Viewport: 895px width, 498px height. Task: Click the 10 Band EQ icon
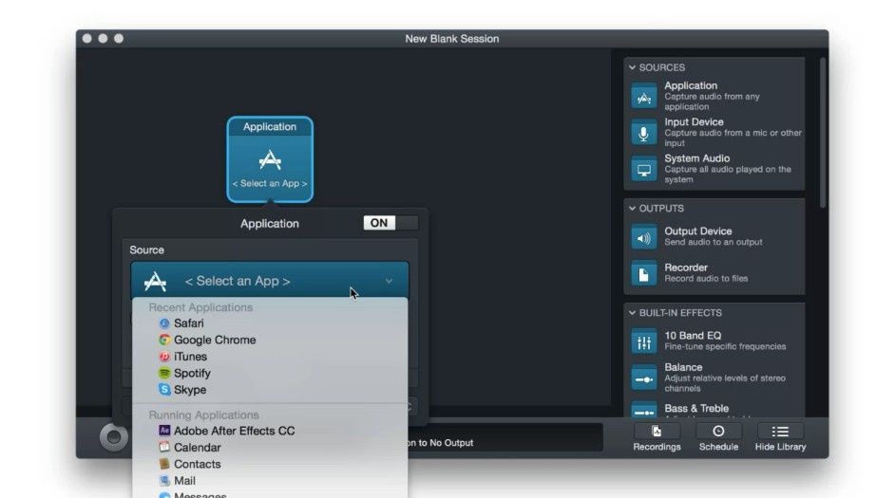(x=644, y=341)
